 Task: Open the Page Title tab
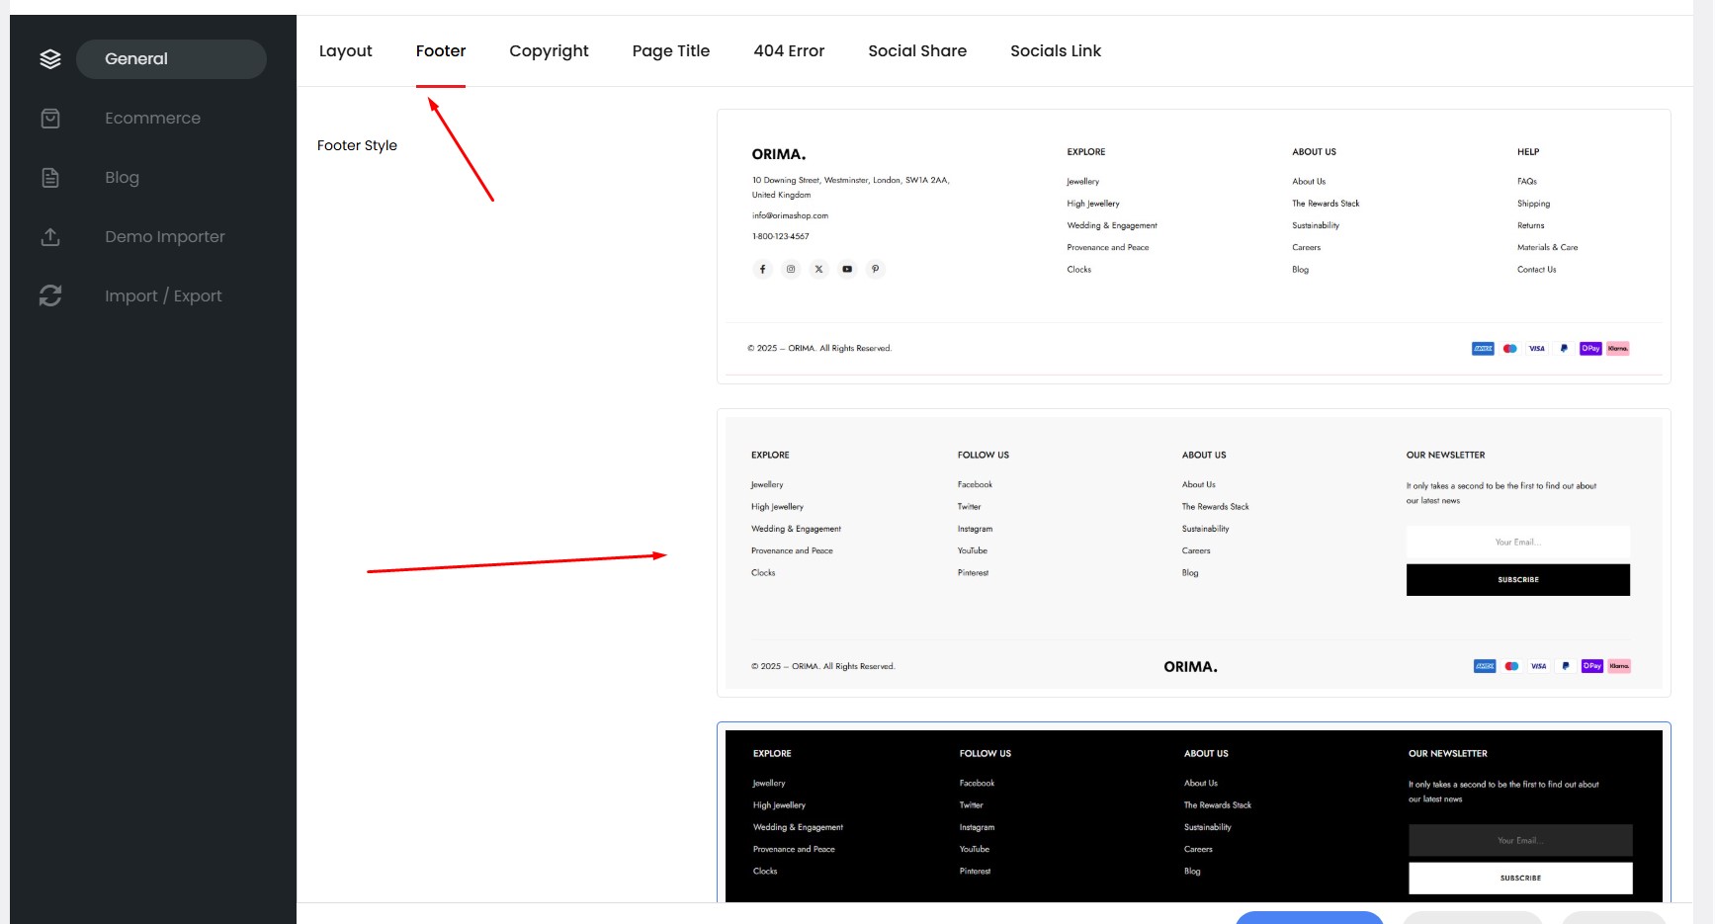(670, 51)
